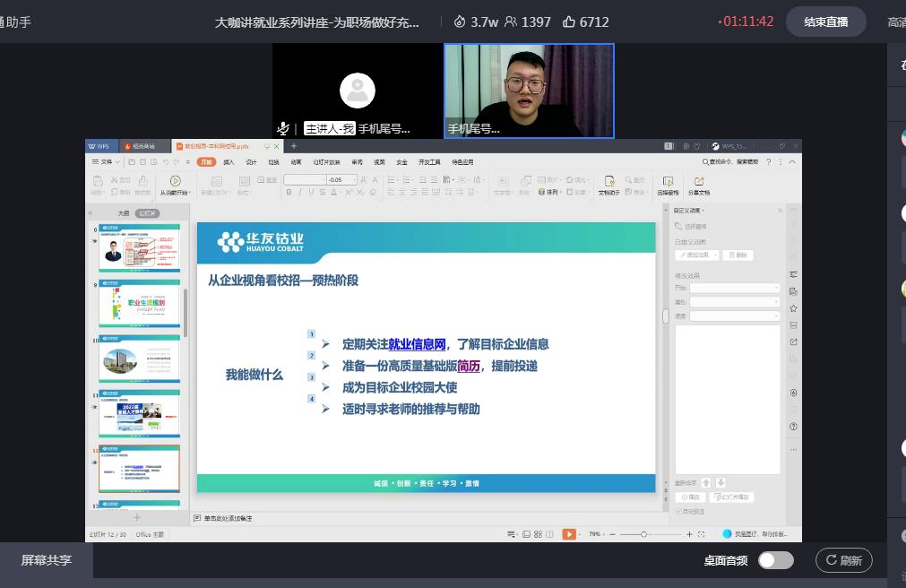Click the 结束直播 end-stream button
The height and width of the screenshot is (588, 906).
coord(825,22)
